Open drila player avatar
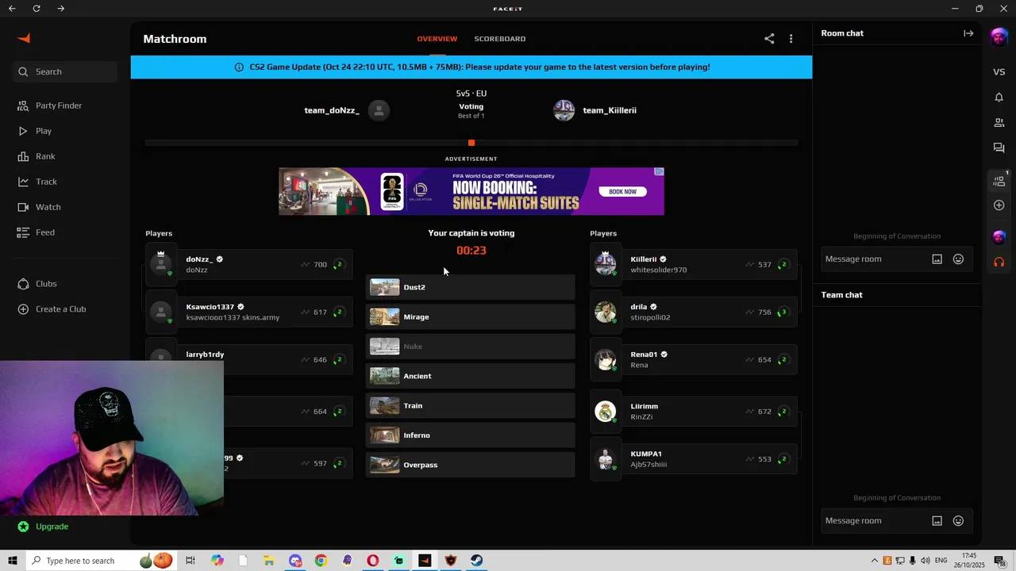1016x571 pixels. click(x=606, y=312)
